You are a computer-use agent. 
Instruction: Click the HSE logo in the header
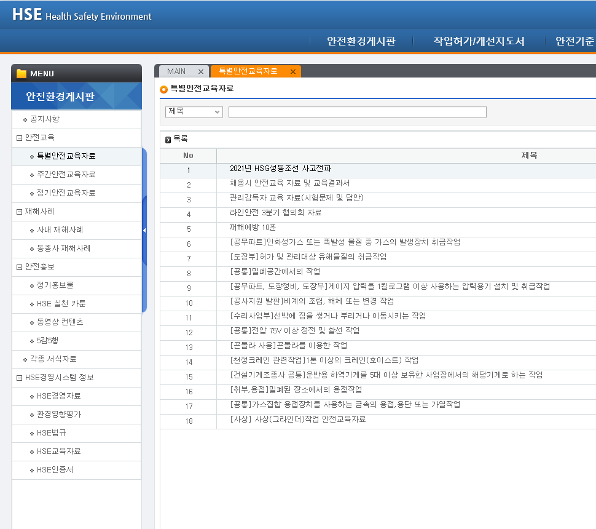(x=26, y=14)
